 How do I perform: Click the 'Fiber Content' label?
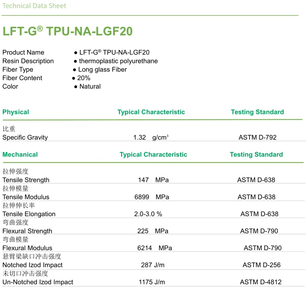pyautogui.click(x=22, y=78)
